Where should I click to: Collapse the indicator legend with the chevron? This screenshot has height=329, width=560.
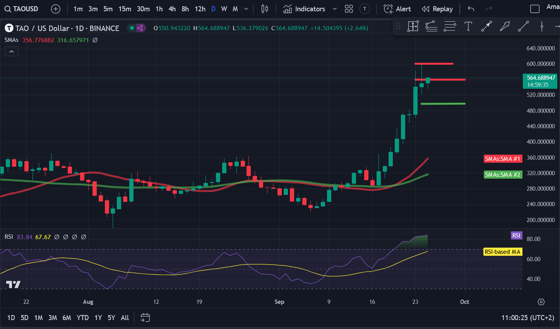tap(12, 51)
